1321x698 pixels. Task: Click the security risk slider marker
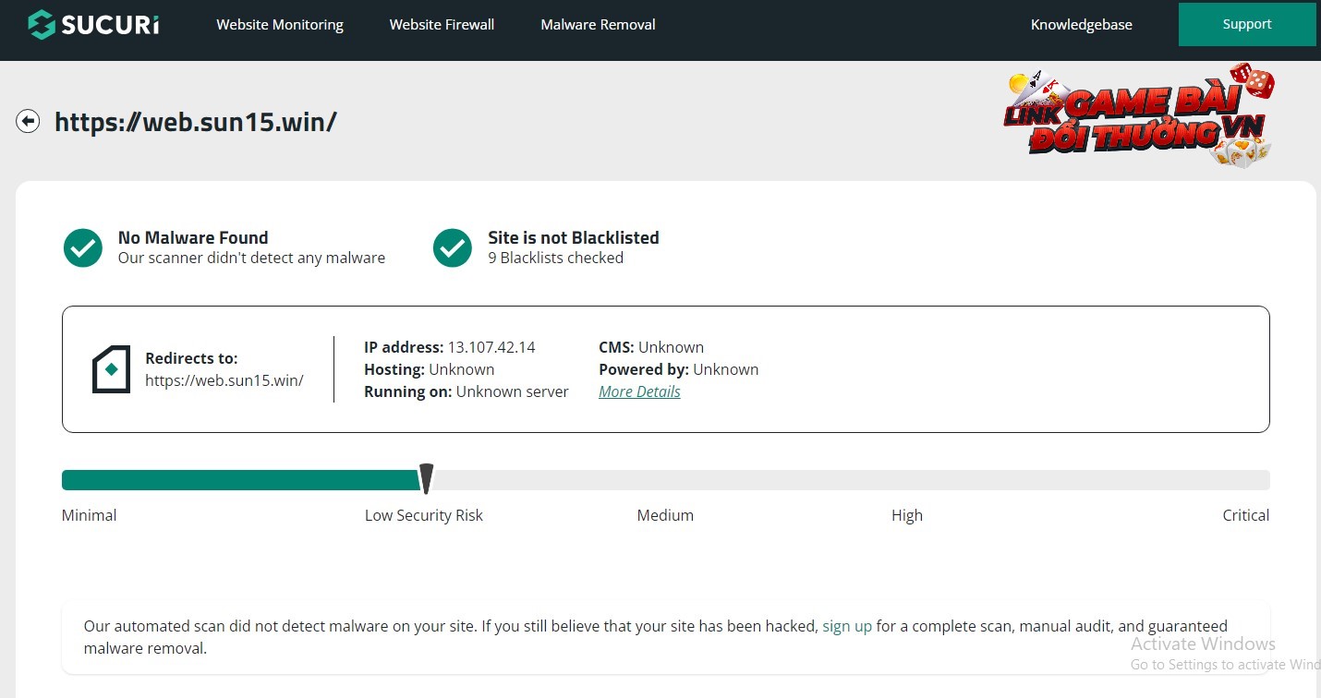pyautogui.click(x=426, y=479)
